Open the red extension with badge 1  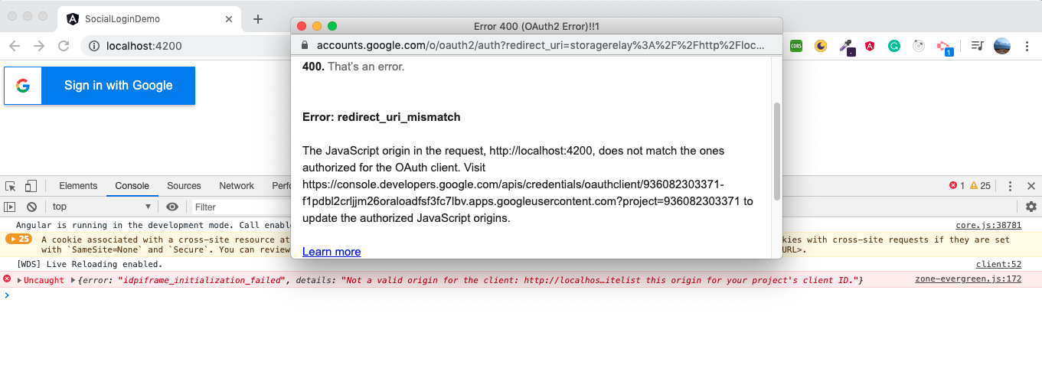(x=945, y=47)
